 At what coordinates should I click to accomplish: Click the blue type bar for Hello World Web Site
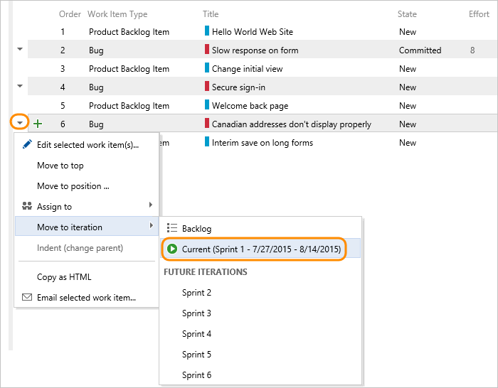point(207,31)
